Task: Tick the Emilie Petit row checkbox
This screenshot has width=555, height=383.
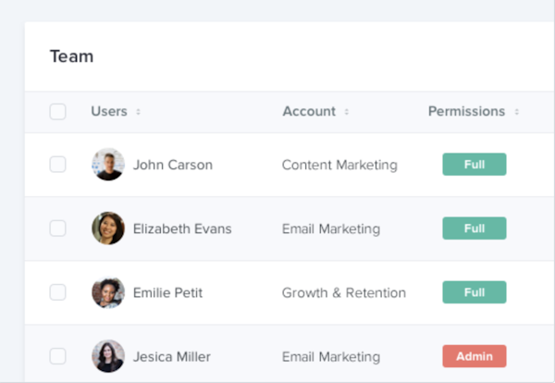Action: 57,292
